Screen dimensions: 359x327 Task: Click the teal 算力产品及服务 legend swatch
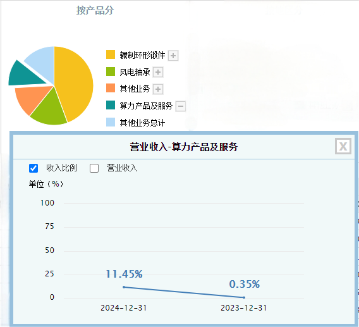[x=111, y=105]
